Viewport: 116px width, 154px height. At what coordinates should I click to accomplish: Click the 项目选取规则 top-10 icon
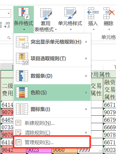pos(22,59)
